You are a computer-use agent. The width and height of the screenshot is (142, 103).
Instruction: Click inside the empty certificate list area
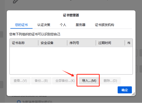pyautogui.click(x=71, y=61)
